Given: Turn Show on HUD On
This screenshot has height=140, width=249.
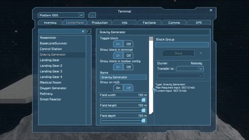Looking at the screenshot, I should coord(118,88).
